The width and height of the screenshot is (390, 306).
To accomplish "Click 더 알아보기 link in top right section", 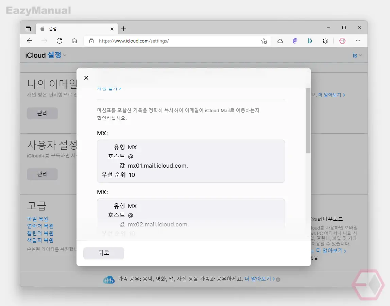I will point(332,95).
